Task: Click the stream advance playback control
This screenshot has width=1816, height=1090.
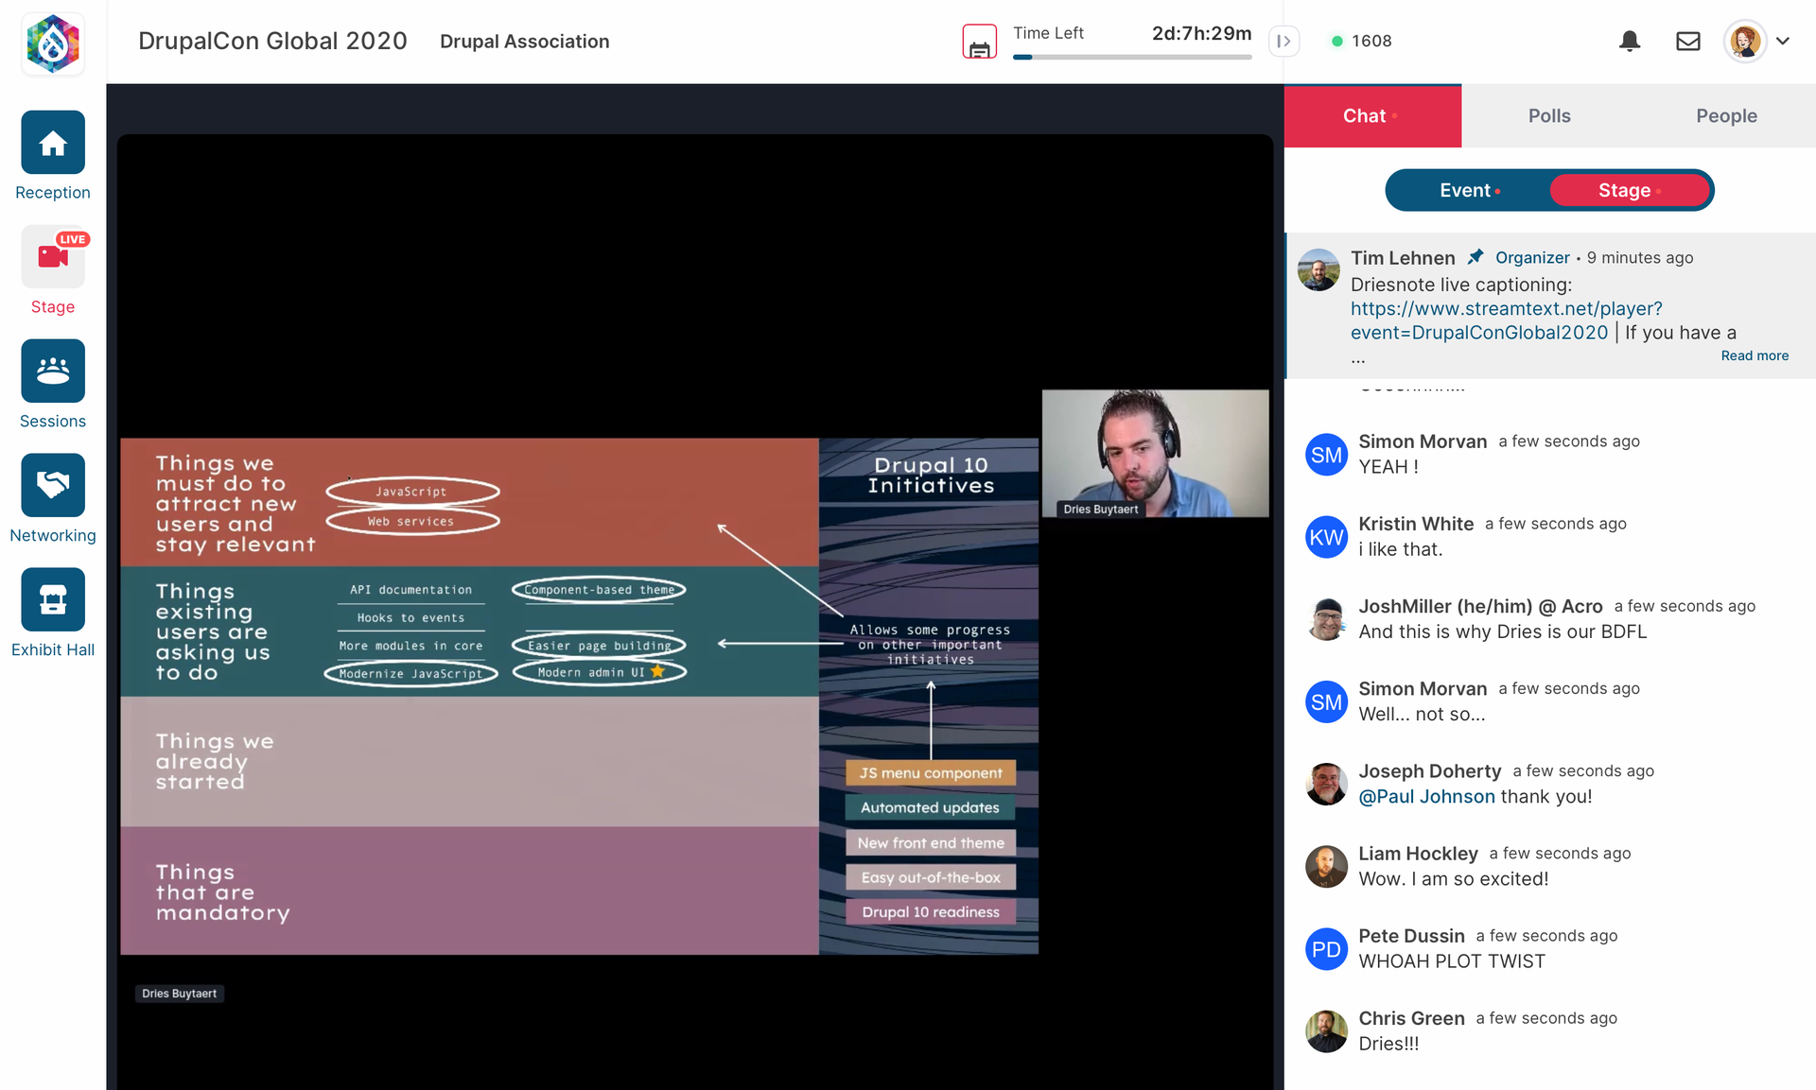Action: pyautogui.click(x=1284, y=41)
